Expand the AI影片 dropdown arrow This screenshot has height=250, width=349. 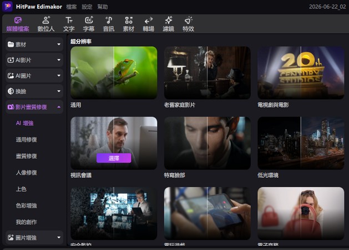[59, 60]
